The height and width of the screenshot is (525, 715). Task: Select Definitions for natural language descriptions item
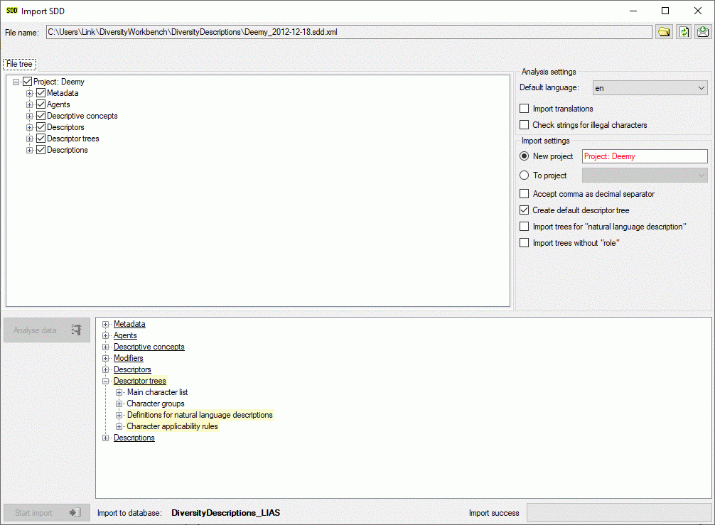199,415
